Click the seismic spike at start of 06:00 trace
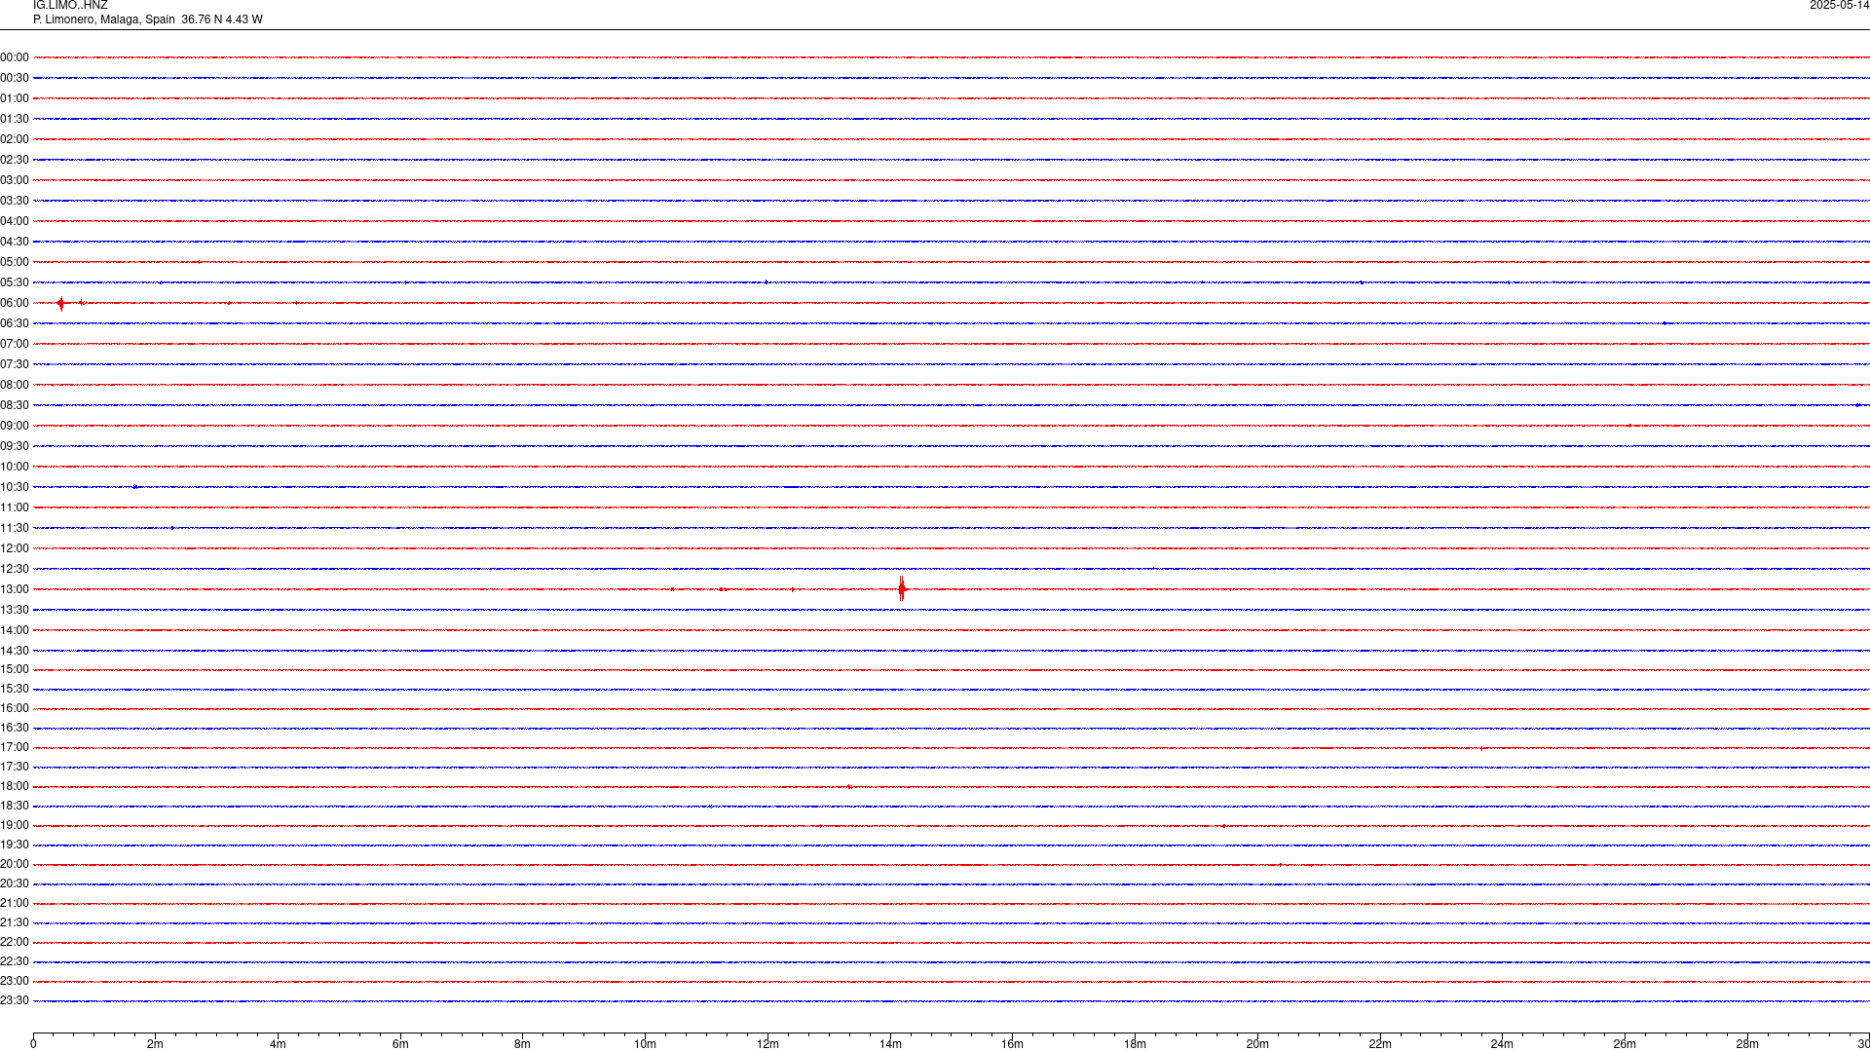This screenshot has width=1870, height=1052. pos(61,303)
